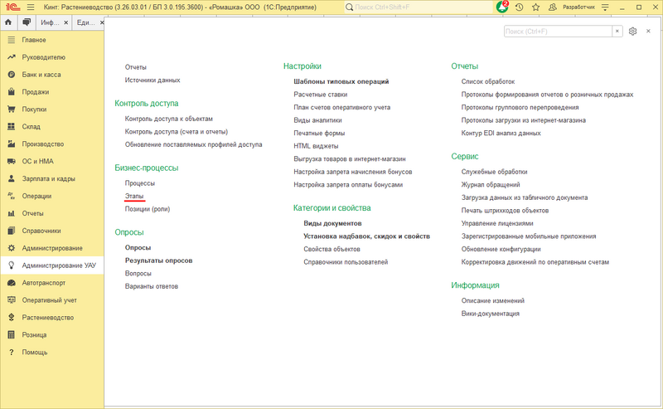The width and height of the screenshot is (663, 409).
Task: Open the discussions chat icon tab
Action: [x=27, y=22]
